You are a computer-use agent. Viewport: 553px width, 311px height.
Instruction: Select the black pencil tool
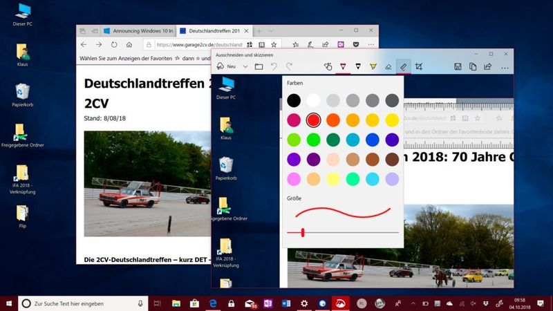[358, 66]
